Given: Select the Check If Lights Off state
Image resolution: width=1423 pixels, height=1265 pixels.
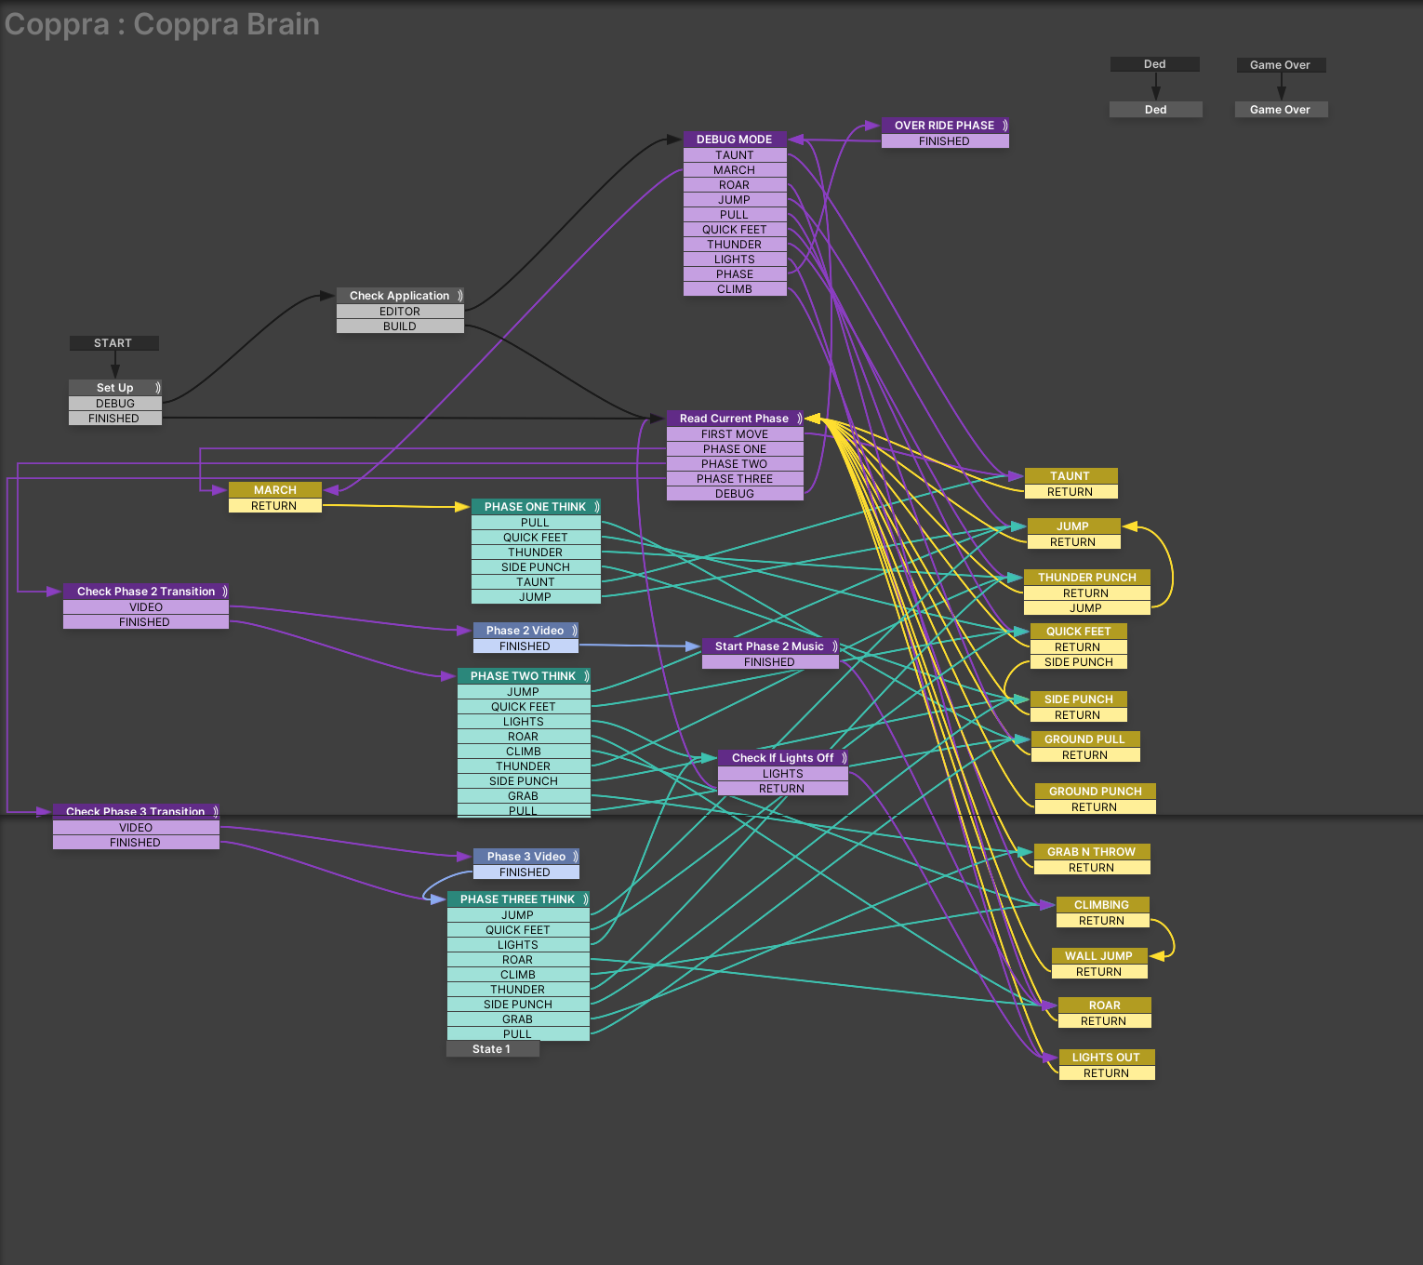Looking at the screenshot, I should pos(782,758).
